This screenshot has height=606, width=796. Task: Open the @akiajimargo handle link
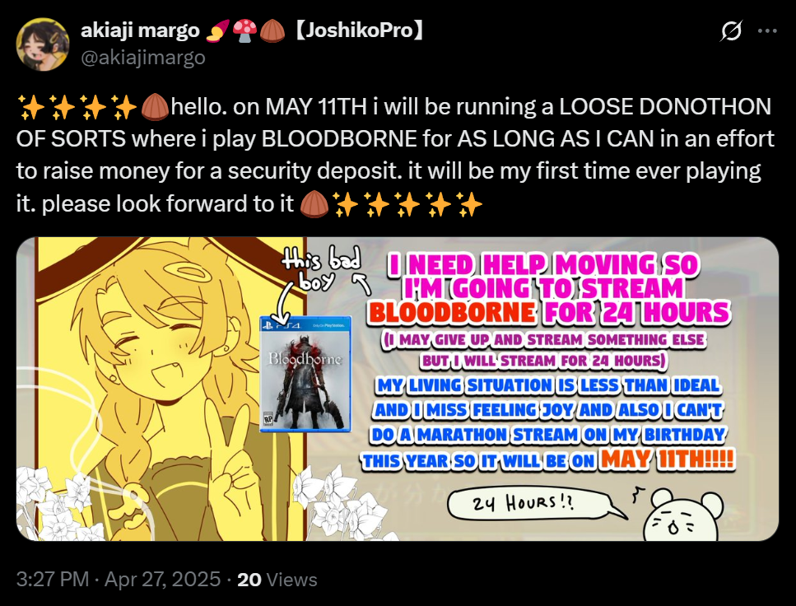pos(143,58)
